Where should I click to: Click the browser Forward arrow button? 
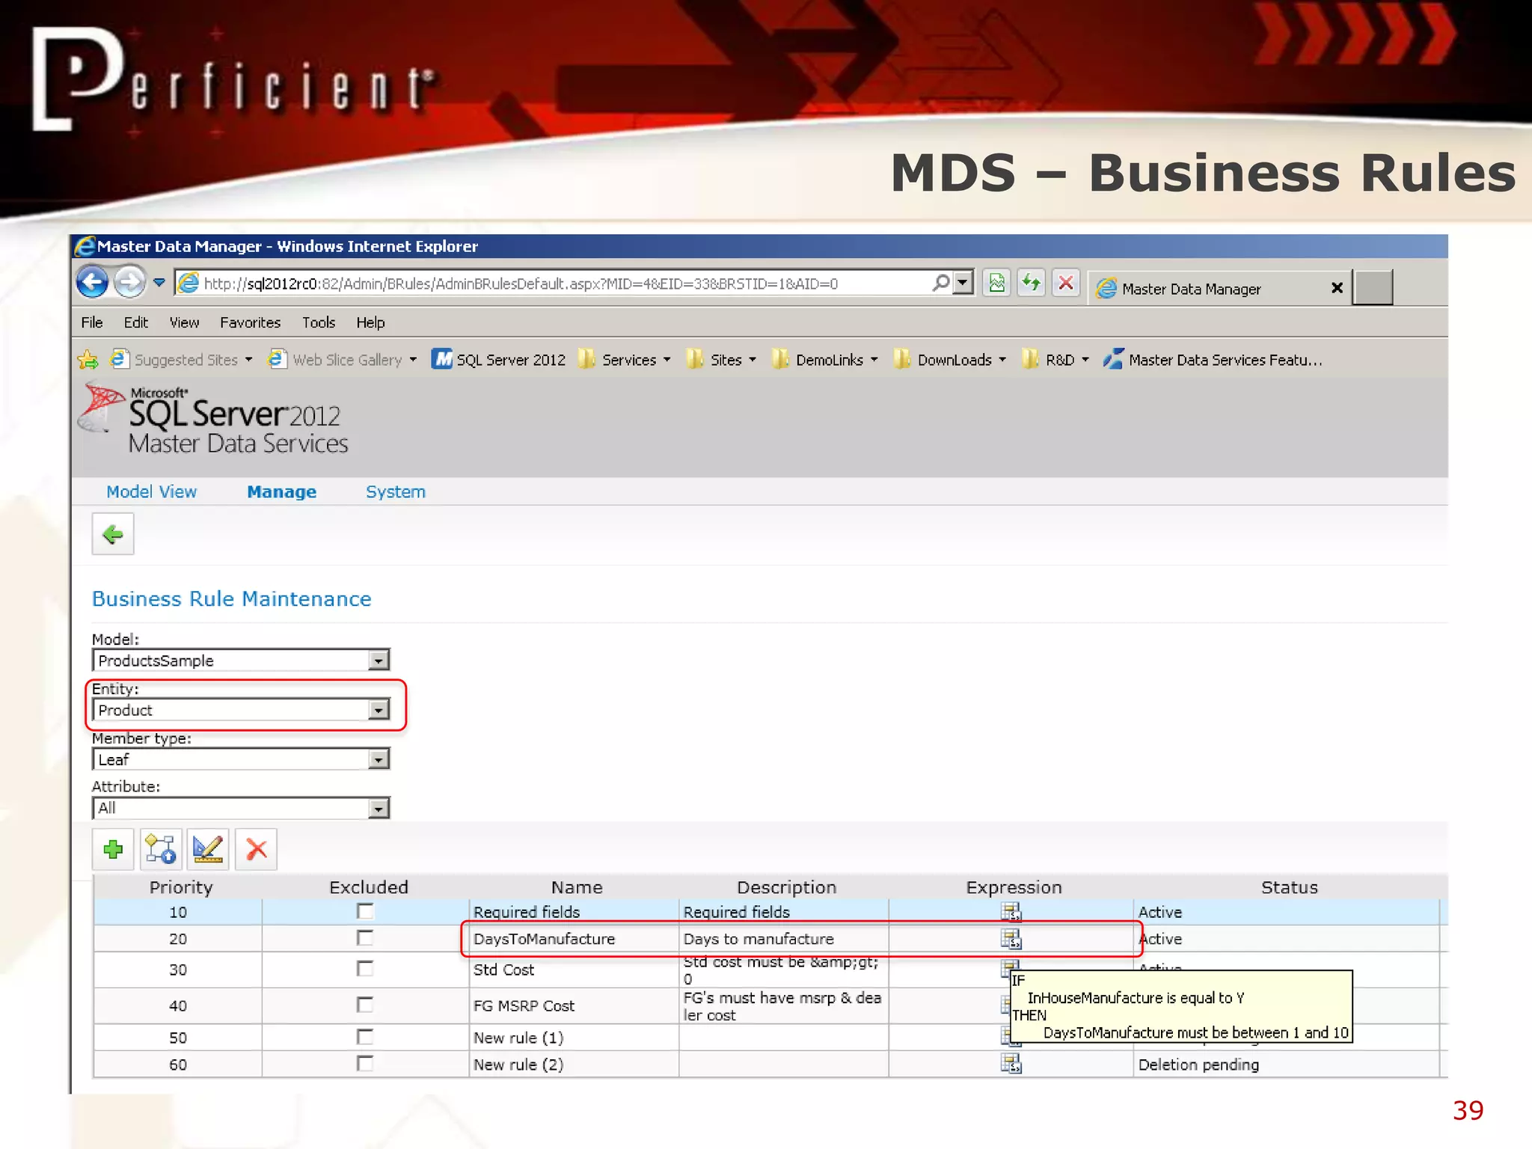130,283
